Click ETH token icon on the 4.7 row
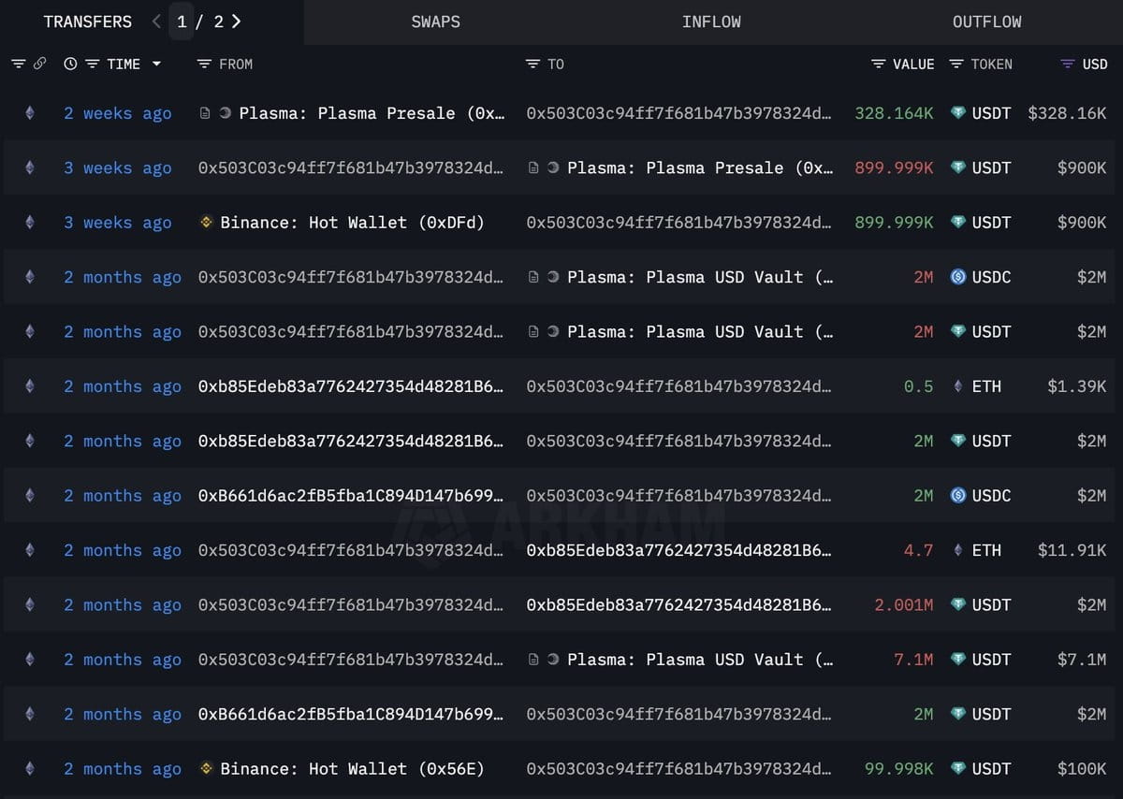This screenshot has width=1123, height=799. click(957, 550)
